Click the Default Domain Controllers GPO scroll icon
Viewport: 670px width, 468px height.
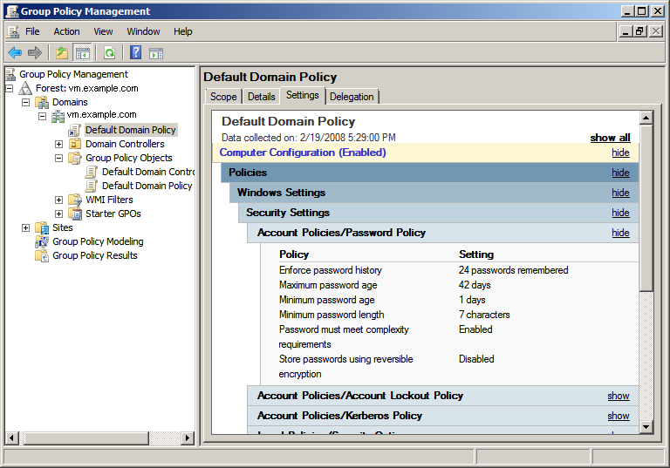click(91, 172)
